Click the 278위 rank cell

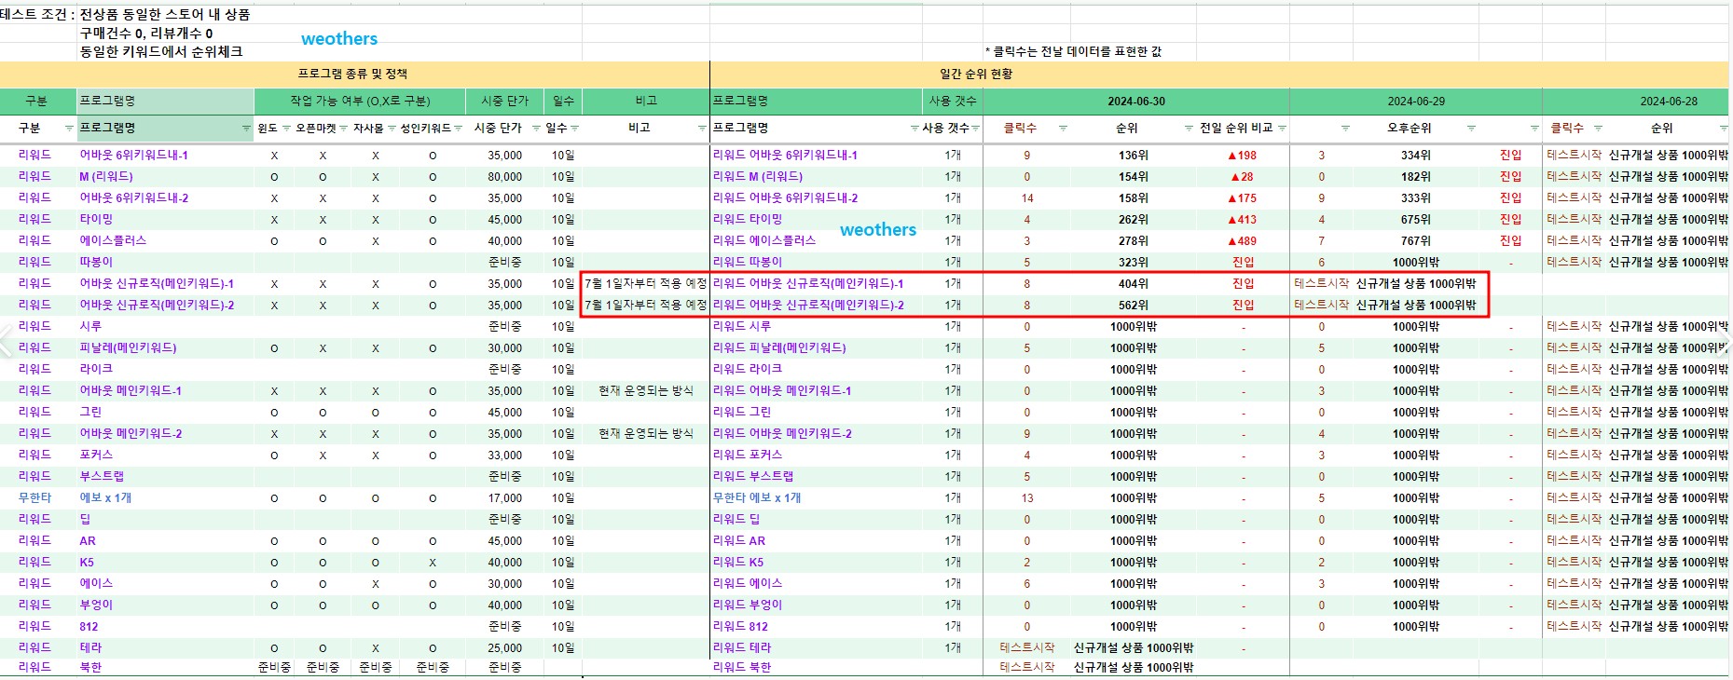1134,241
